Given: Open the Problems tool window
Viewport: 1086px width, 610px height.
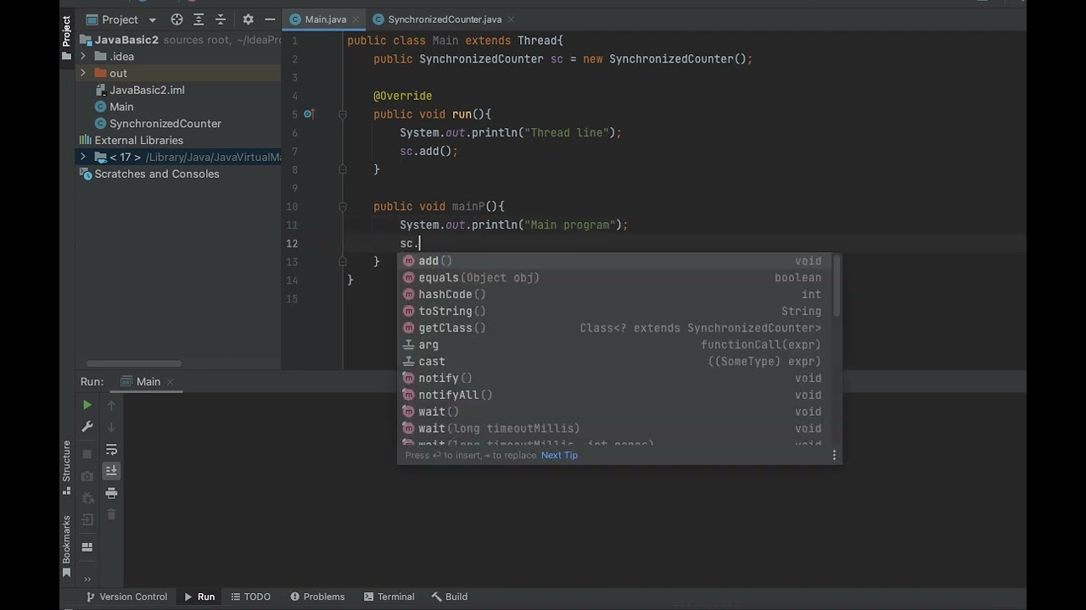Looking at the screenshot, I should [x=317, y=597].
